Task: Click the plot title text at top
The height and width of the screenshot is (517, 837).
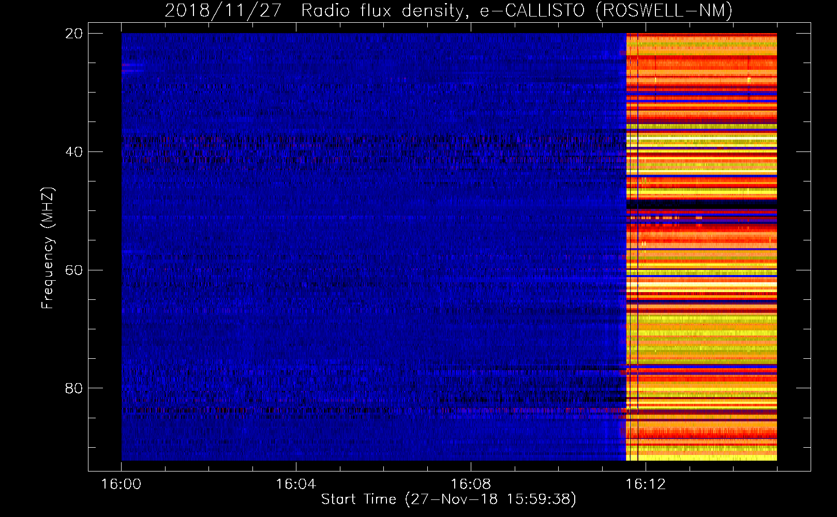Action: click(x=449, y=11)
